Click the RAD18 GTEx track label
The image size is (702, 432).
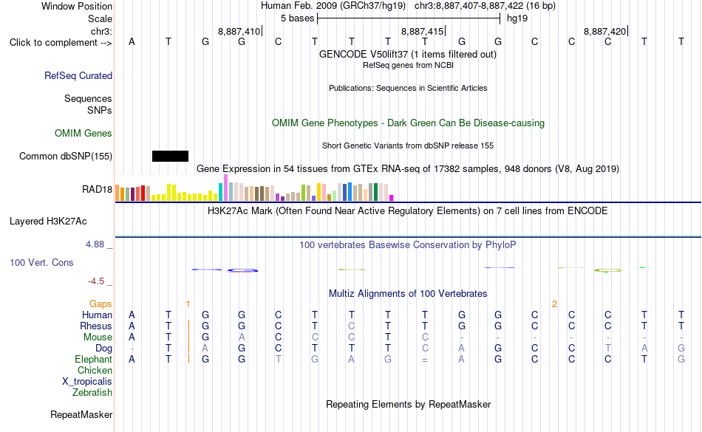[97, 190]
